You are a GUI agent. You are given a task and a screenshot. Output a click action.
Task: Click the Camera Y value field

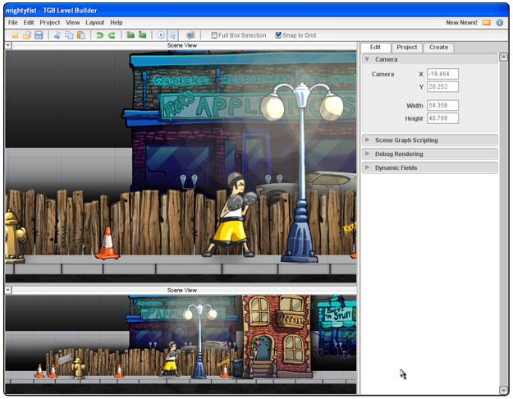(442, 87)
